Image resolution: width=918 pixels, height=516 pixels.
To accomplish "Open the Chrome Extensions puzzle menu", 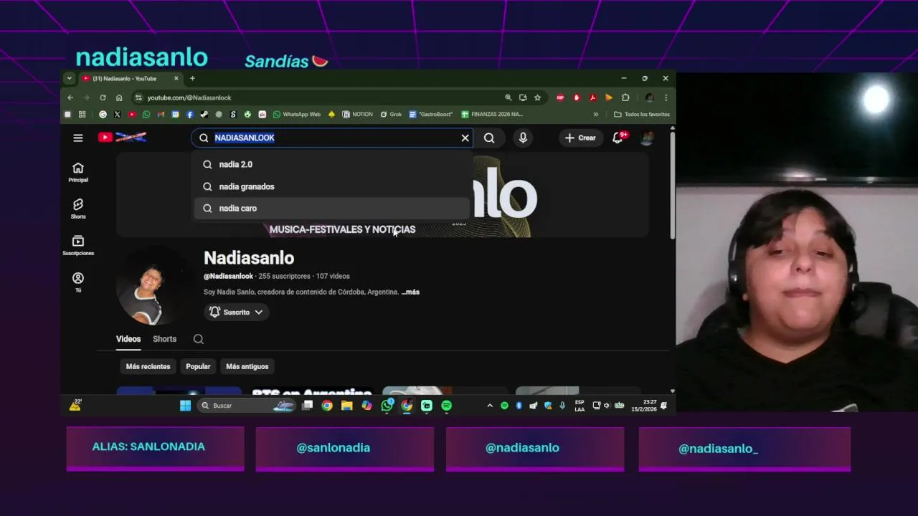I will 625,97.
